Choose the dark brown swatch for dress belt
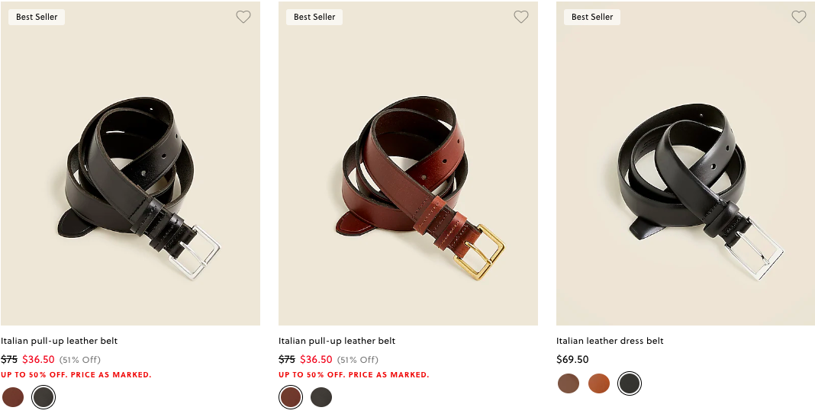This screenshot has width=815, height=417. click(569, 383)
